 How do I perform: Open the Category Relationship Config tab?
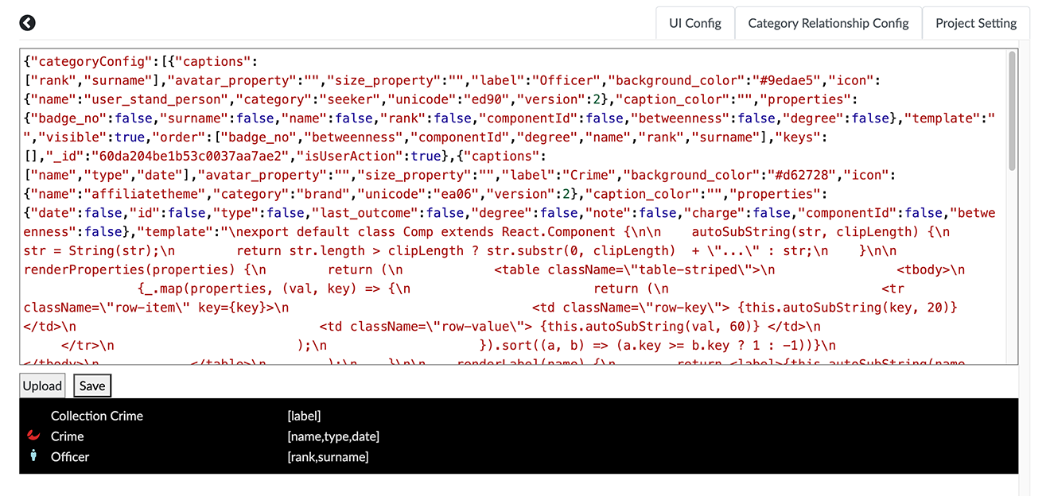click(828, 23)
